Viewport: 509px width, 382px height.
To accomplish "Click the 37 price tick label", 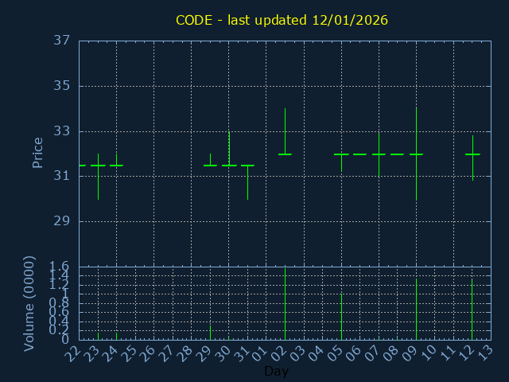I will click(x=63, y=41).
